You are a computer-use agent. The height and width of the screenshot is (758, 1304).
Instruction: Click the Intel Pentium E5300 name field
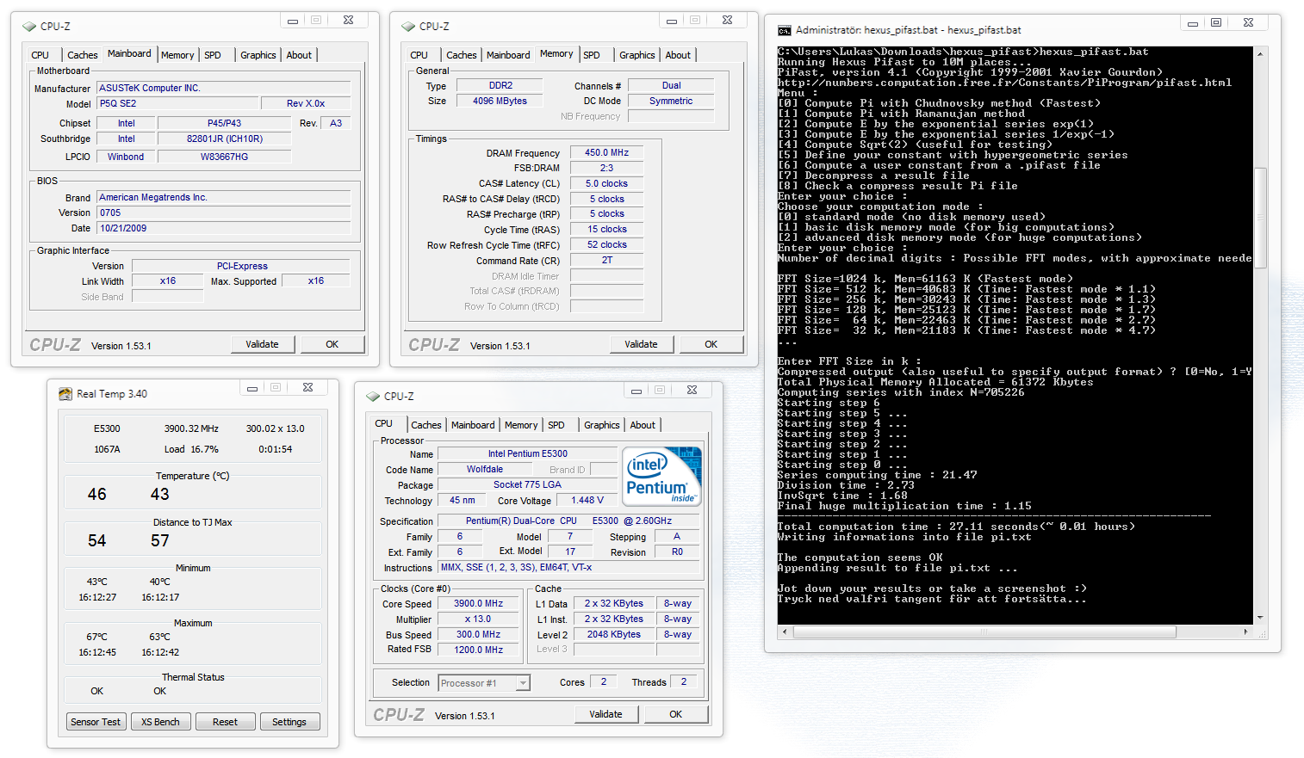point(528,453)
